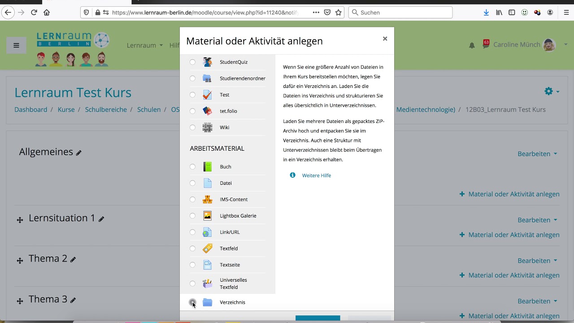Click the Link/URL globe icon

[207, 232]
